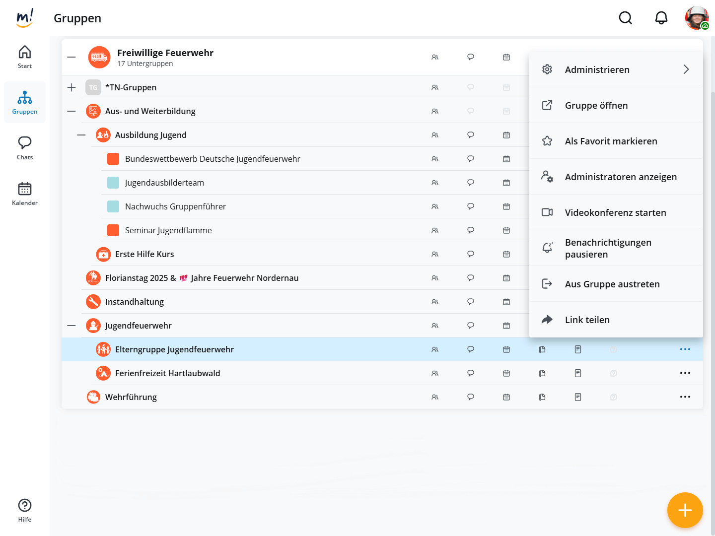Click three-dot menu for Ferienfreizeit Hartlaubwald
The image size is (715, 536).
685,373
